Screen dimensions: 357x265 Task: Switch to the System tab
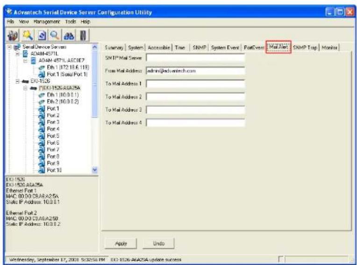pyautogui.click(x=136, y=48)
